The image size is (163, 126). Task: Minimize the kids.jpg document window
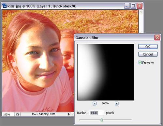click(127, 6)
